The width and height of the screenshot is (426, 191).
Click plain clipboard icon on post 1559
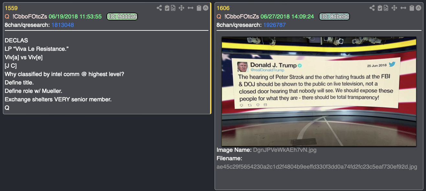[199, 8]
